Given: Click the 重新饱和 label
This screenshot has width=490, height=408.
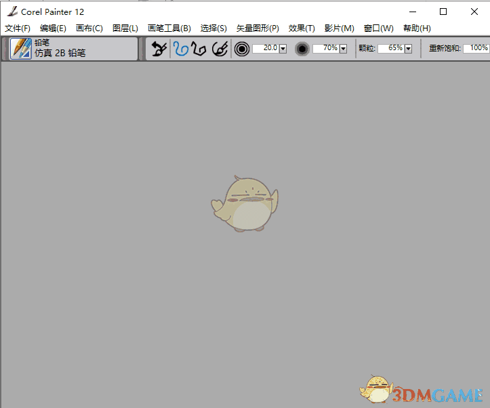Looking at the screenshot, I should pyautogui.click(x=445, y=48).
